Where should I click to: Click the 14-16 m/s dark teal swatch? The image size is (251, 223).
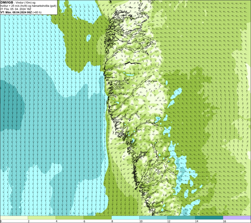tap(209, 217)
